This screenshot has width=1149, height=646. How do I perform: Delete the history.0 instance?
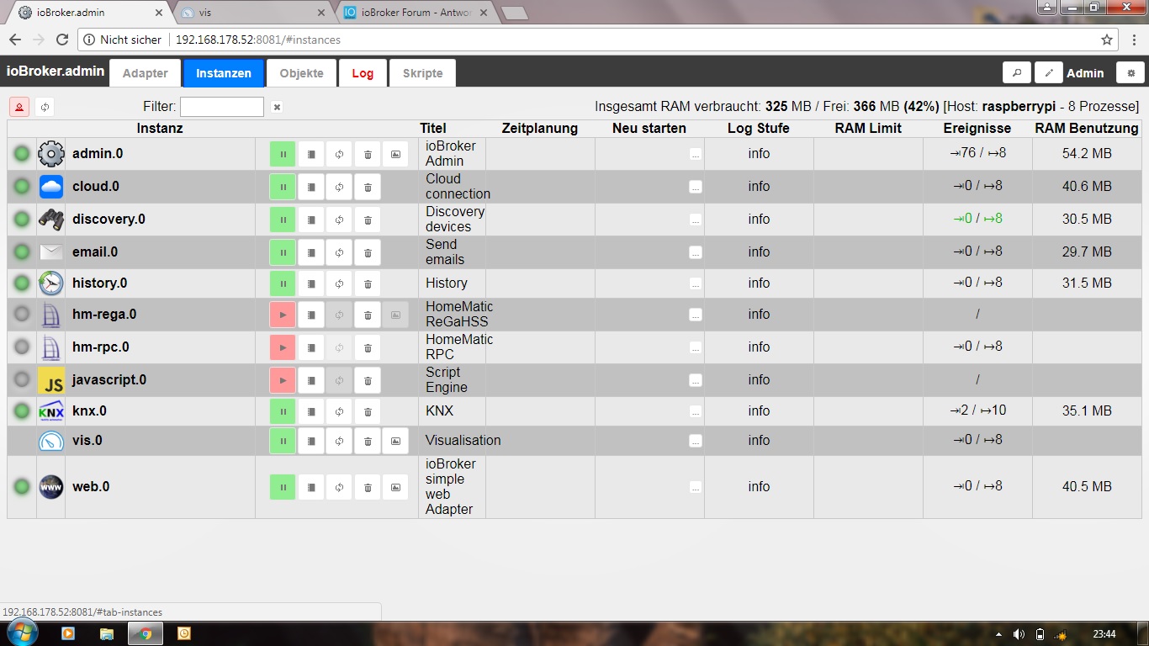368,283
